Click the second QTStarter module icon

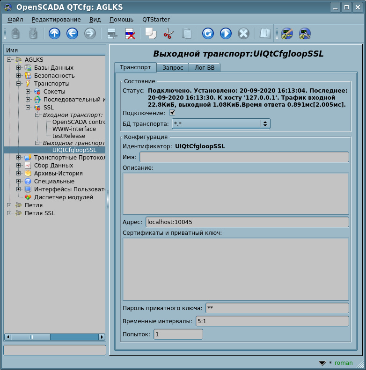point(305,34)
